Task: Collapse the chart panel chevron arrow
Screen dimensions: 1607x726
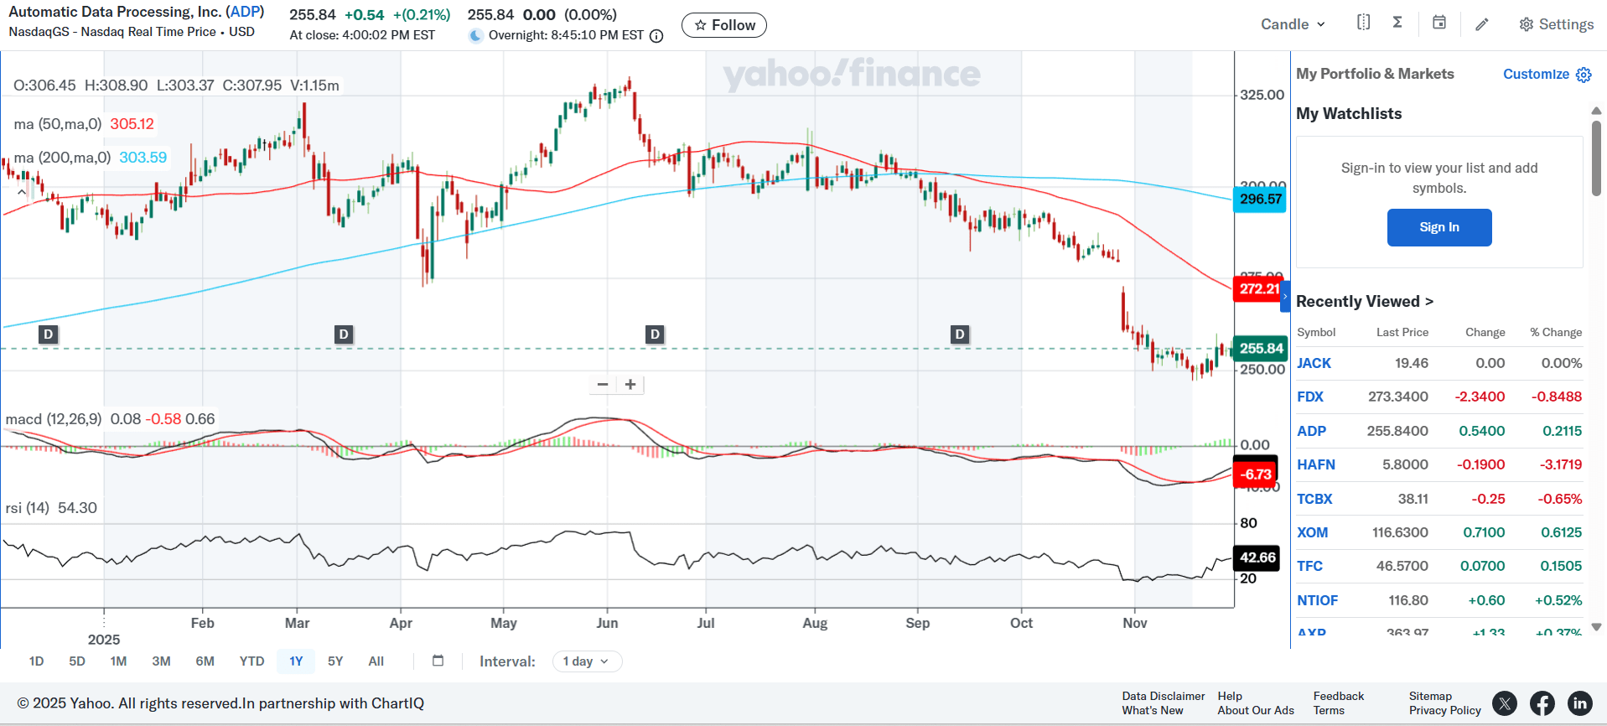Action: pyautogui.click(x=21, y=191)
